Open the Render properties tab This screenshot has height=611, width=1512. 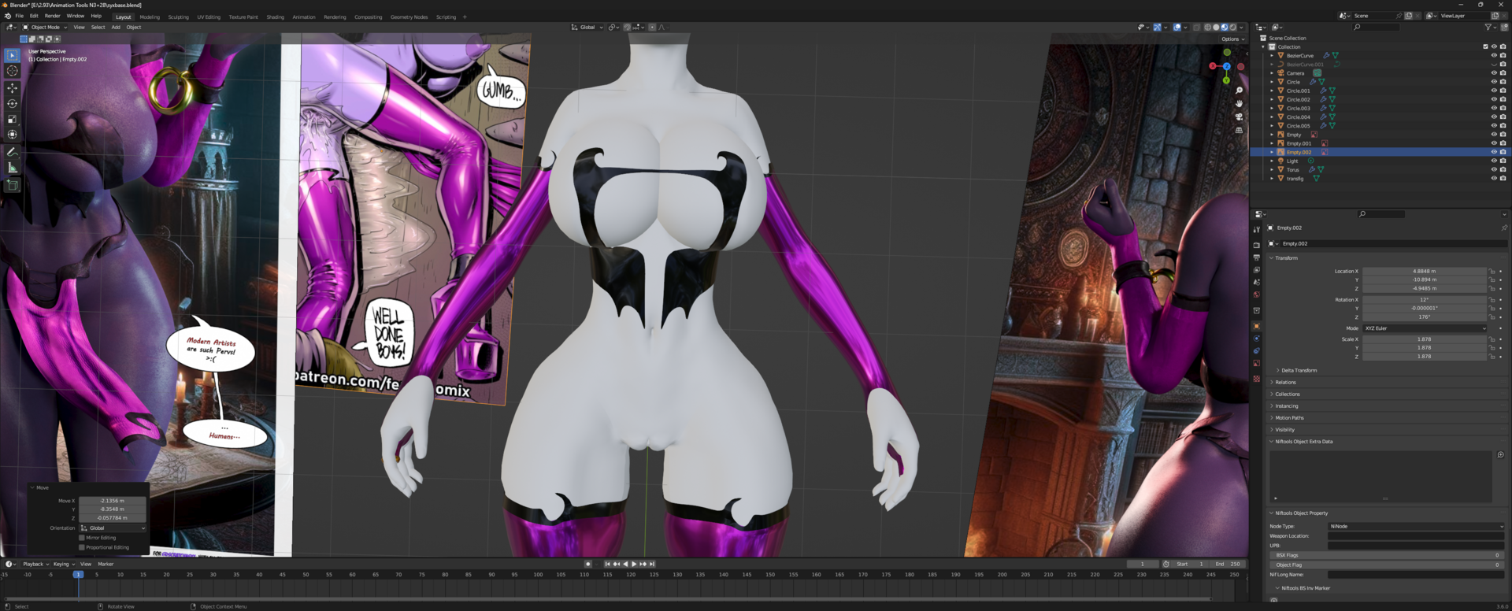(x=1256, y=245)
